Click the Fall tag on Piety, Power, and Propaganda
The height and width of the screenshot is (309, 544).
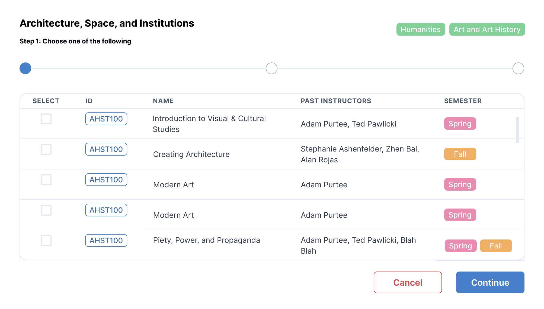point(496,246)
